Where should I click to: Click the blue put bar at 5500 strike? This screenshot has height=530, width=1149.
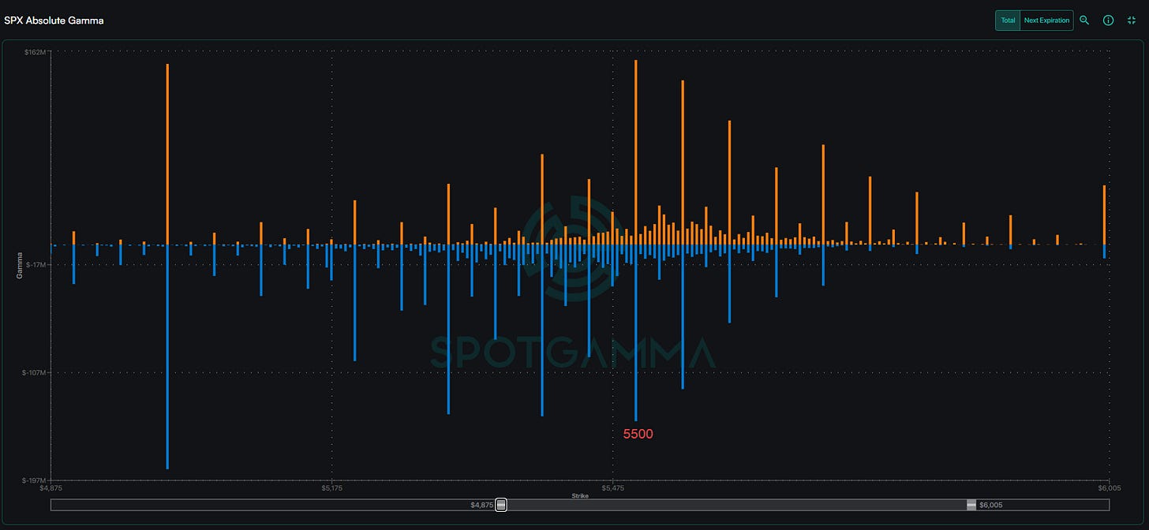pos(635,331)
